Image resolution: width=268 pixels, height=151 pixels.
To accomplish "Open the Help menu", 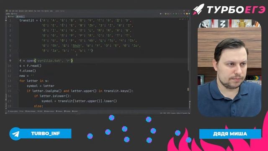I will (x=51, y=11).
